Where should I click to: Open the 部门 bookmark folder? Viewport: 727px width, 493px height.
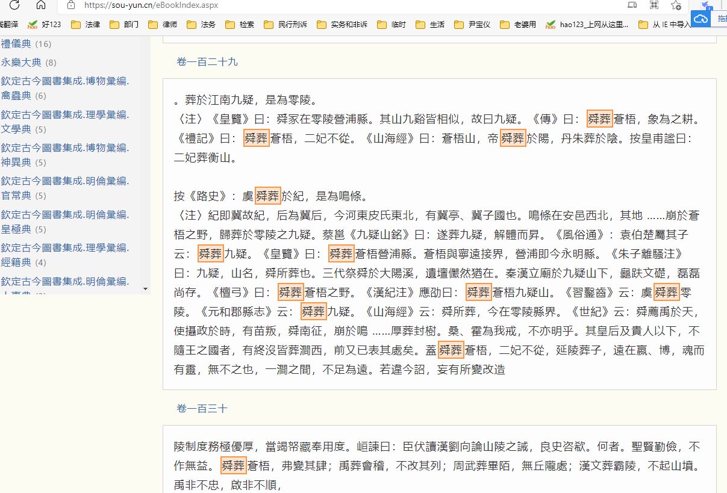[x=124, y=25]
